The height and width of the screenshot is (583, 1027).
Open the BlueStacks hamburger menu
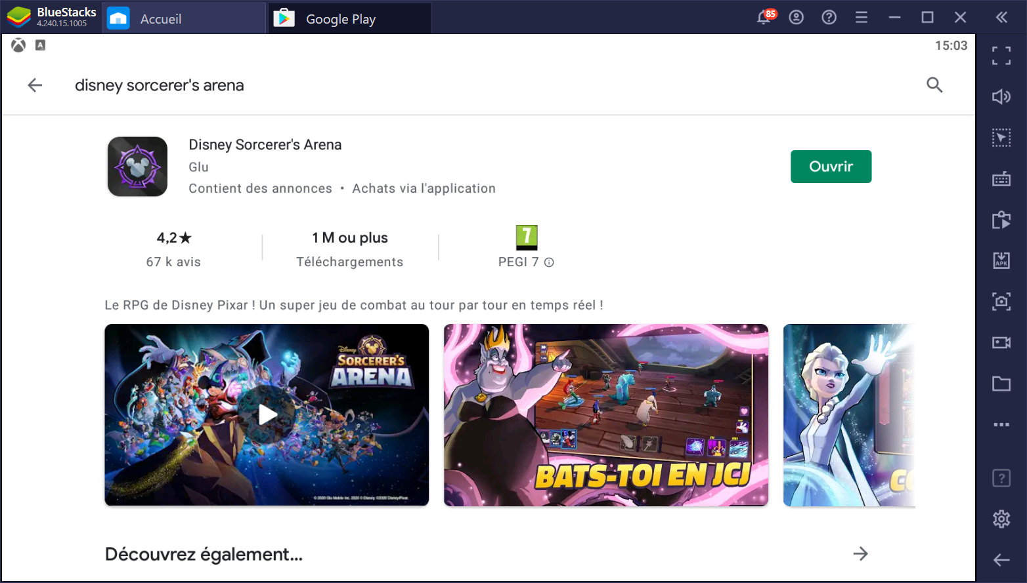(862, 18)
